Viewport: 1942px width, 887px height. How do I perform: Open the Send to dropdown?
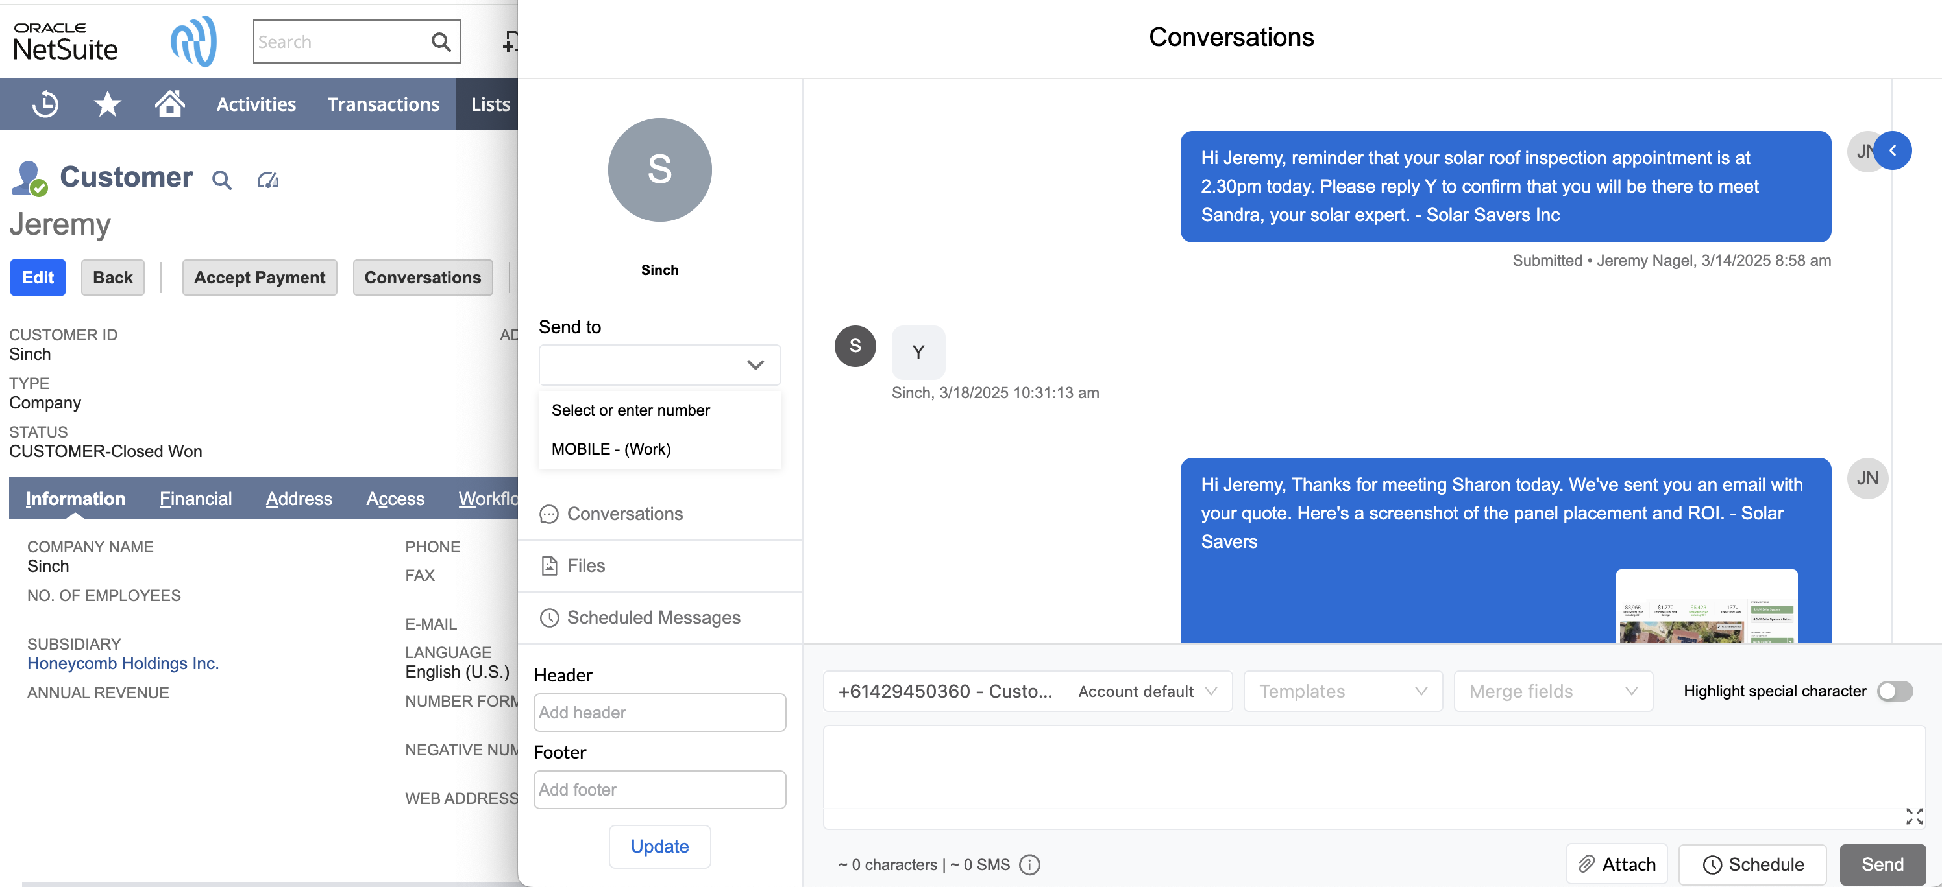coord(659,365)
